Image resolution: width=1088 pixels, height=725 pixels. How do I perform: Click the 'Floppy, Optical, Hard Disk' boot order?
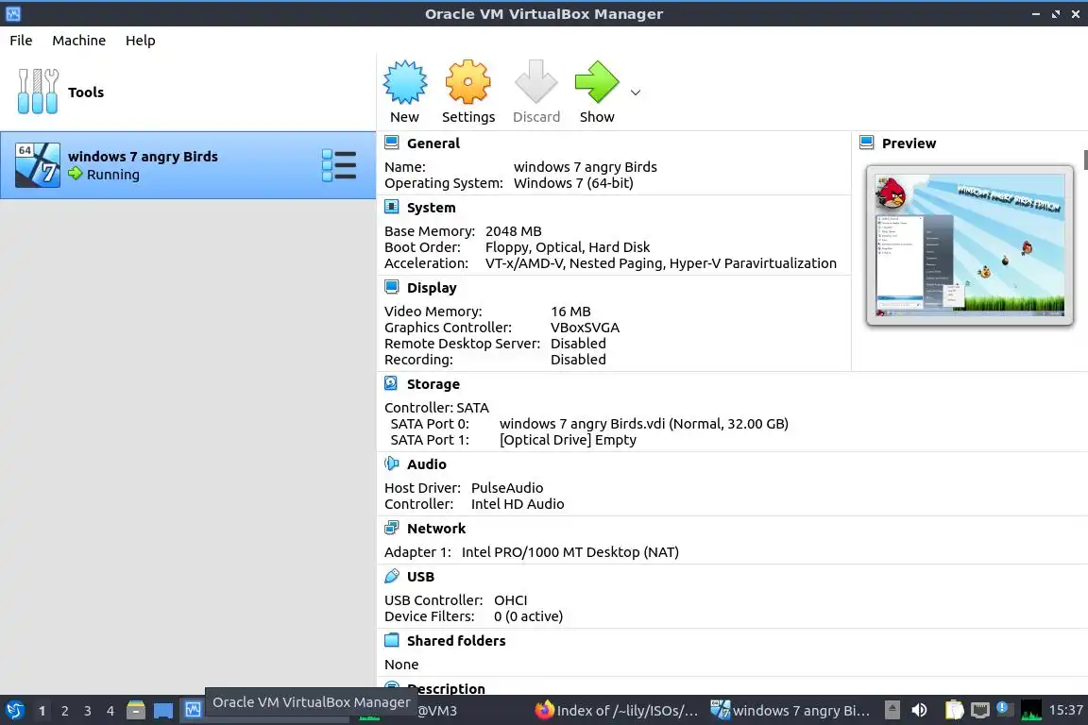(568, 247)
